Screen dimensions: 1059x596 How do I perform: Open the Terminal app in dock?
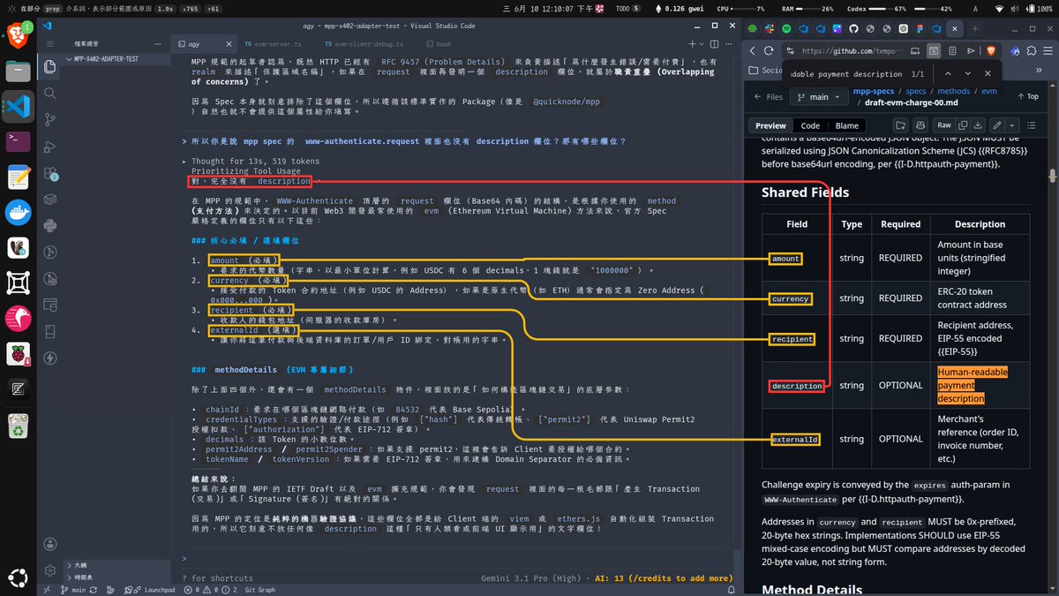[18, 141]
